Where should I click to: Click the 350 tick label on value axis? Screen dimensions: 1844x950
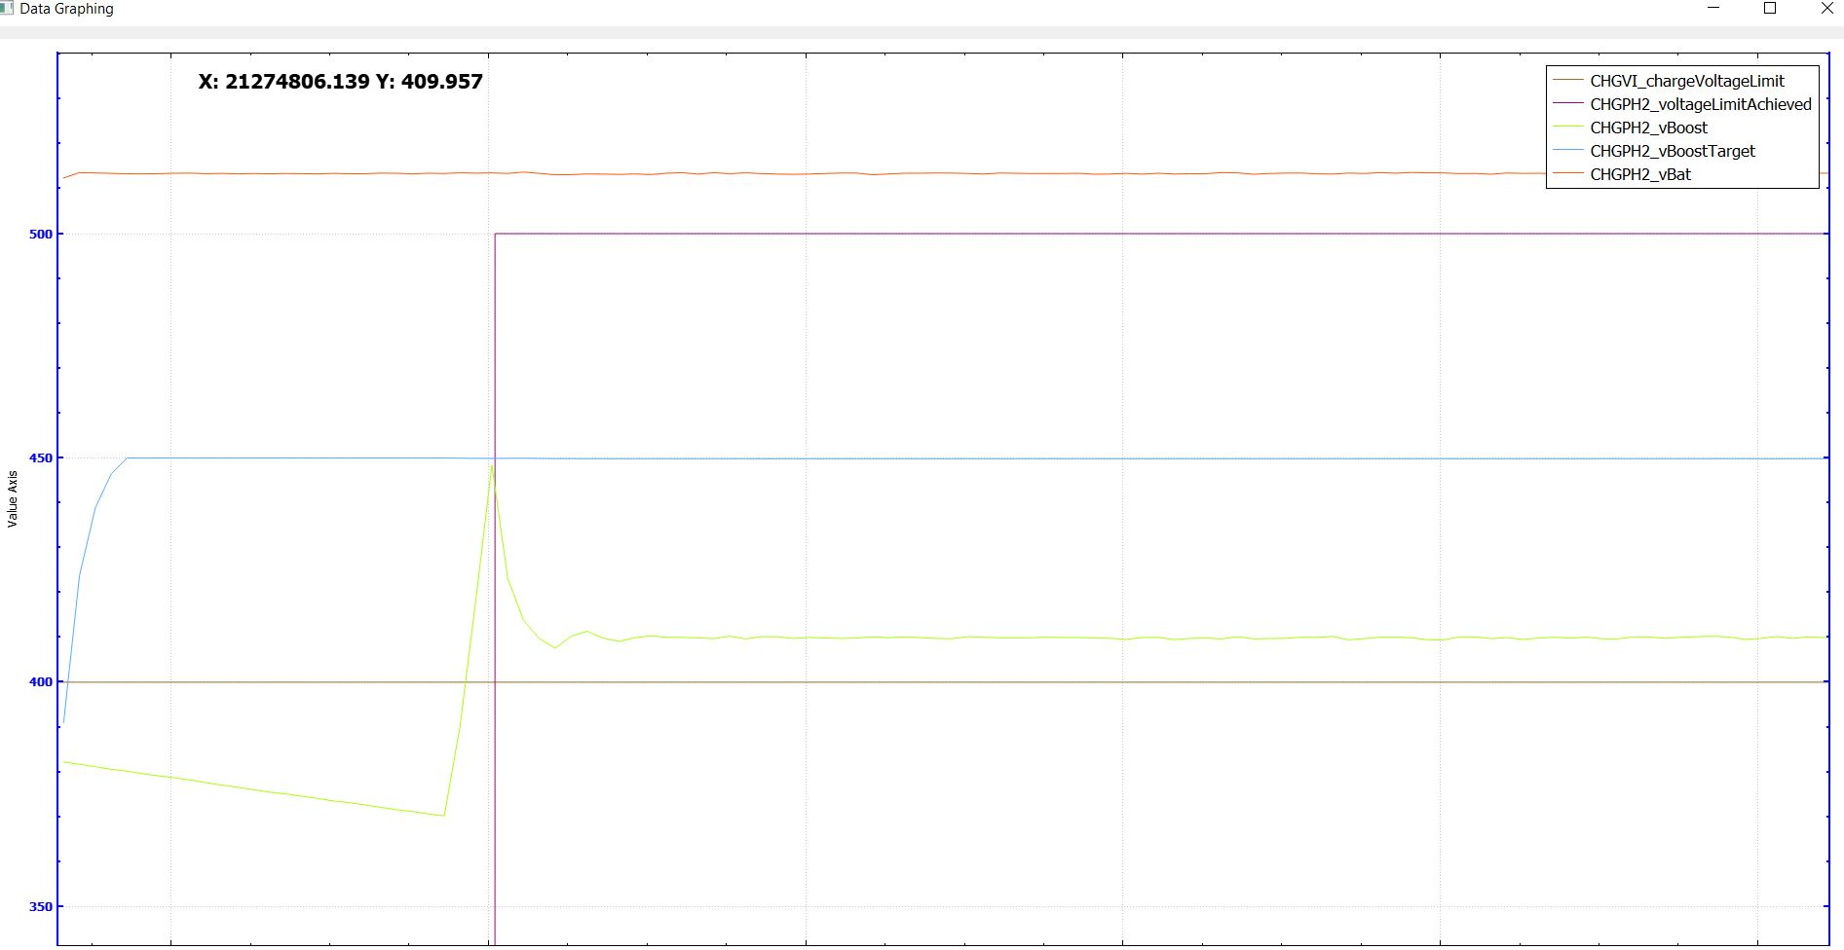pyautogui.click(x=40, y=906)
